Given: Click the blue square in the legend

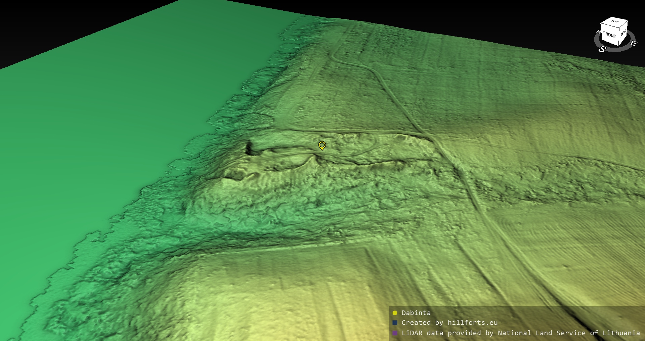Looking at the screenshot, I should [395, 323].
